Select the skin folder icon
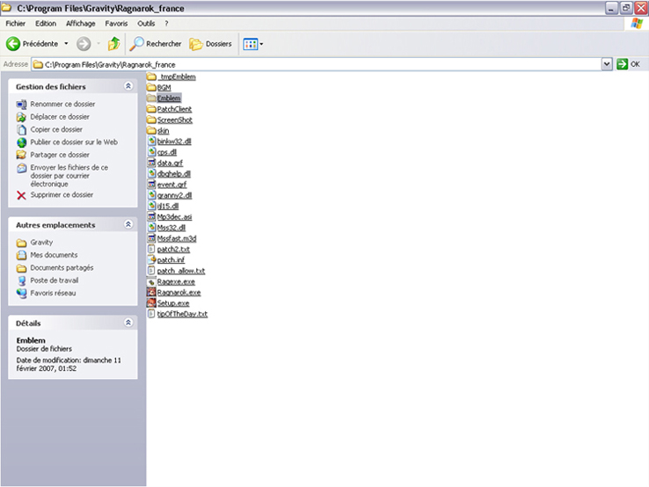This screenshot has height=487, width=649. coord(151,130)
